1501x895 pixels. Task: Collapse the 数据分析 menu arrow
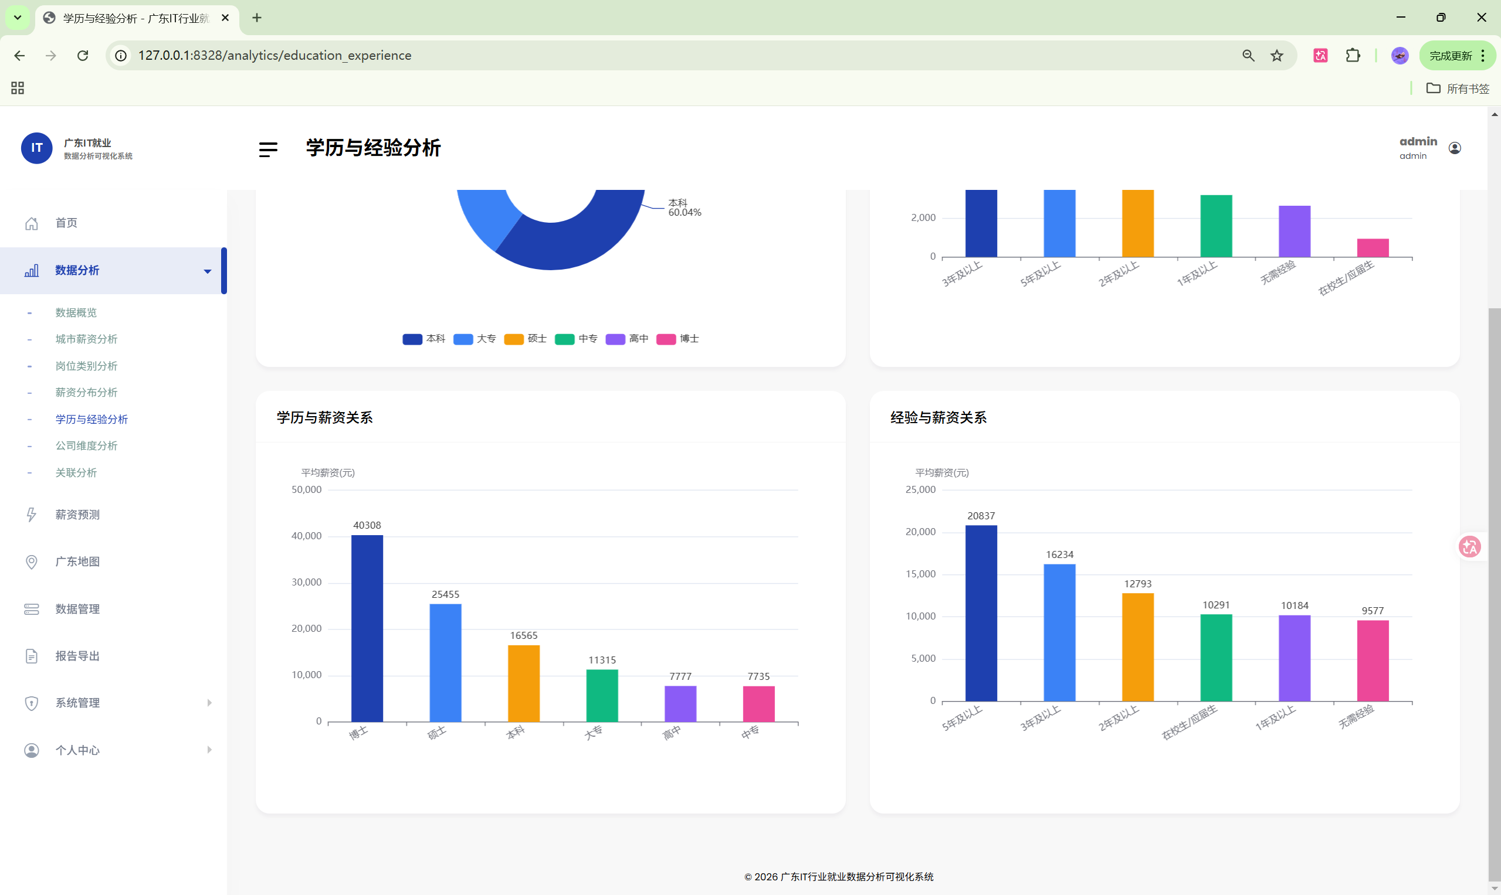click(208, 271)
